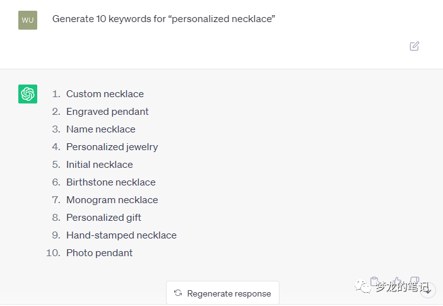443x306 pixels.
Task: Click the thumbs up icon
Action: 396,281
